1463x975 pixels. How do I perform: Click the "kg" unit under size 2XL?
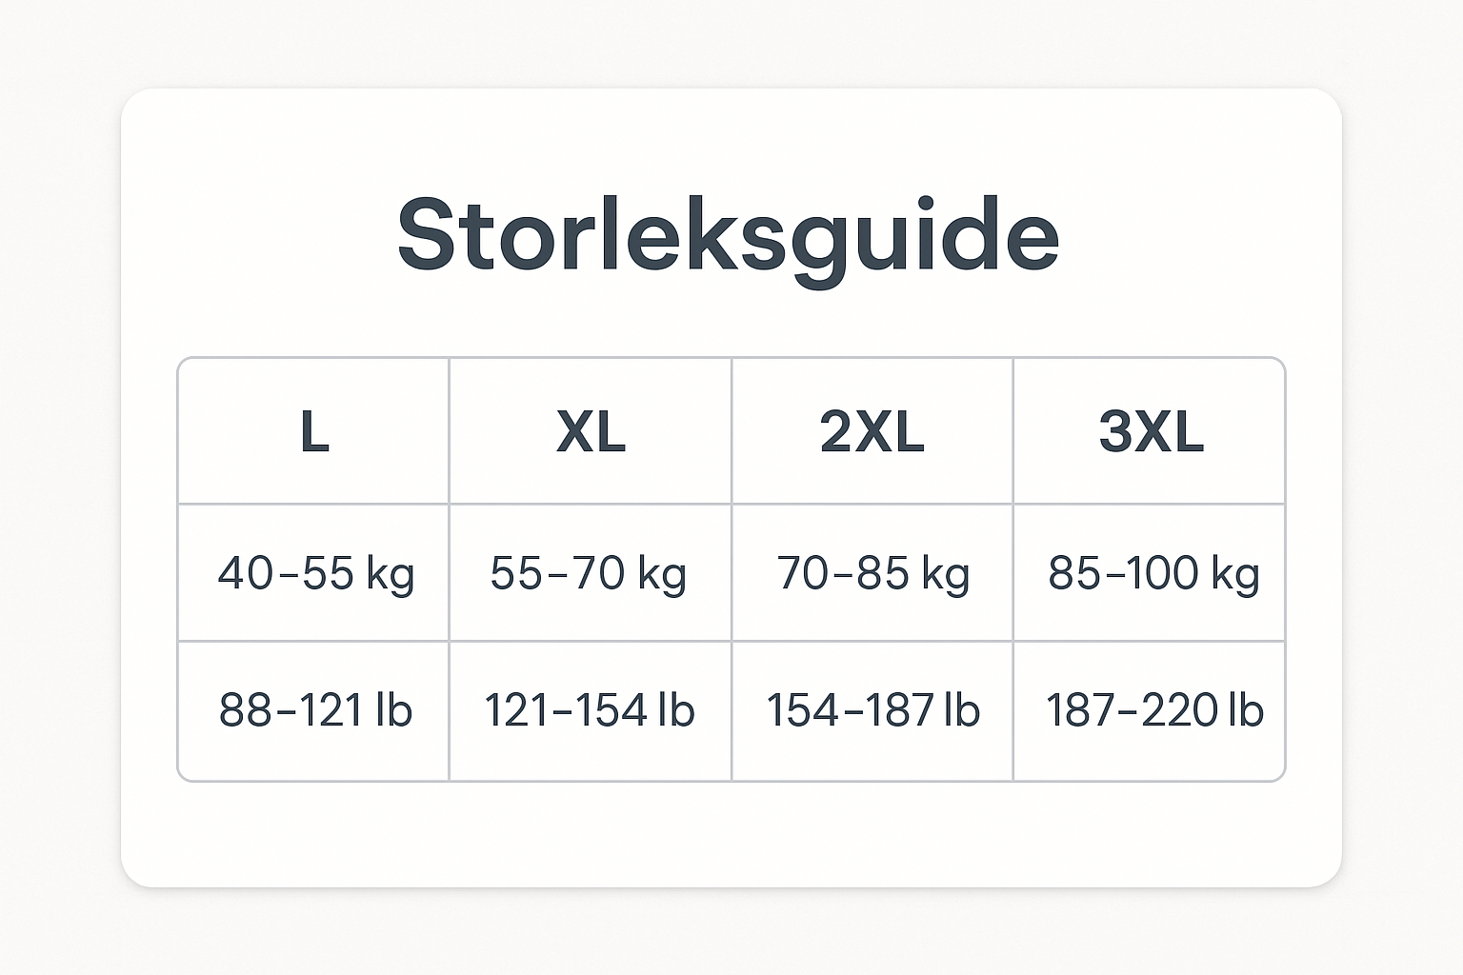946,575
